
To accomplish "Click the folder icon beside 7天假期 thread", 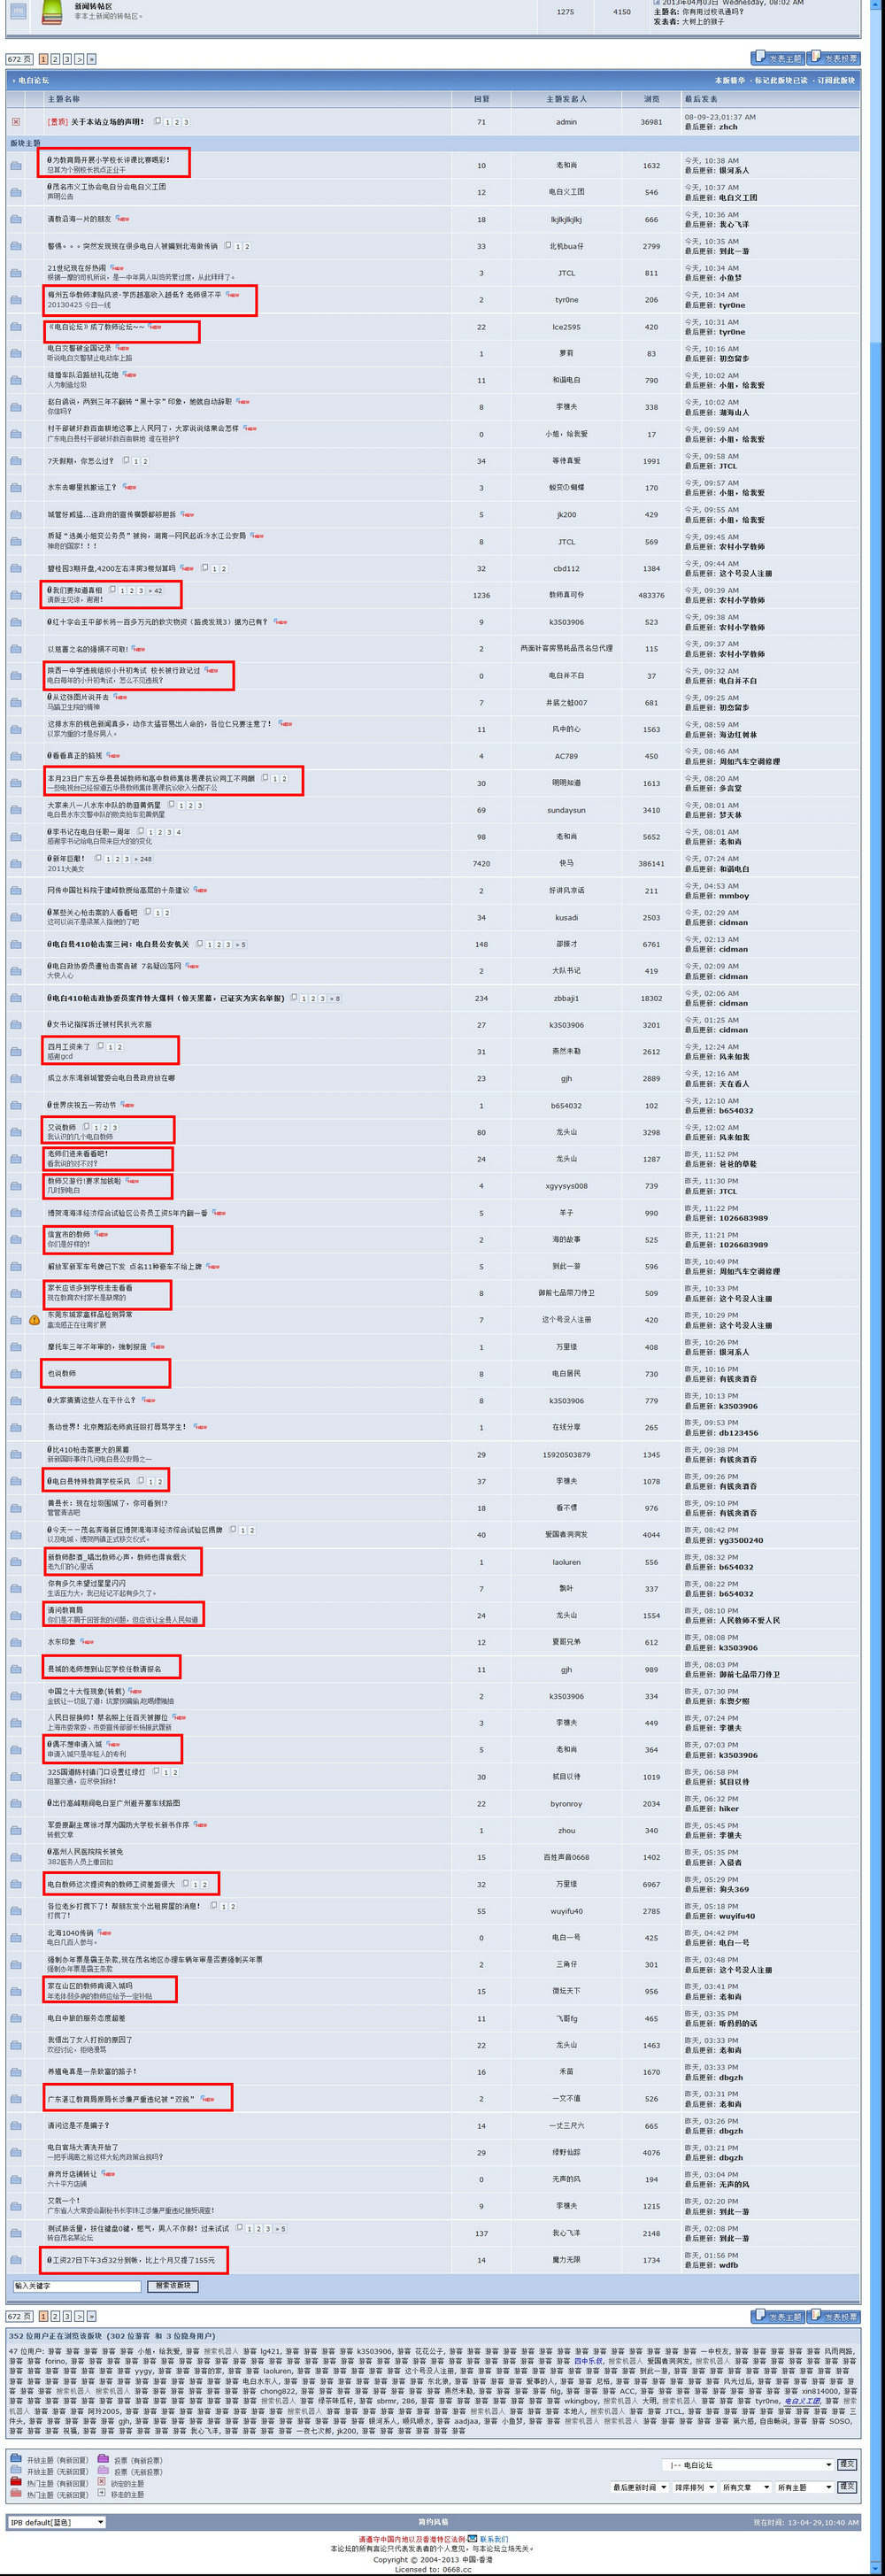I will (16, 461).
